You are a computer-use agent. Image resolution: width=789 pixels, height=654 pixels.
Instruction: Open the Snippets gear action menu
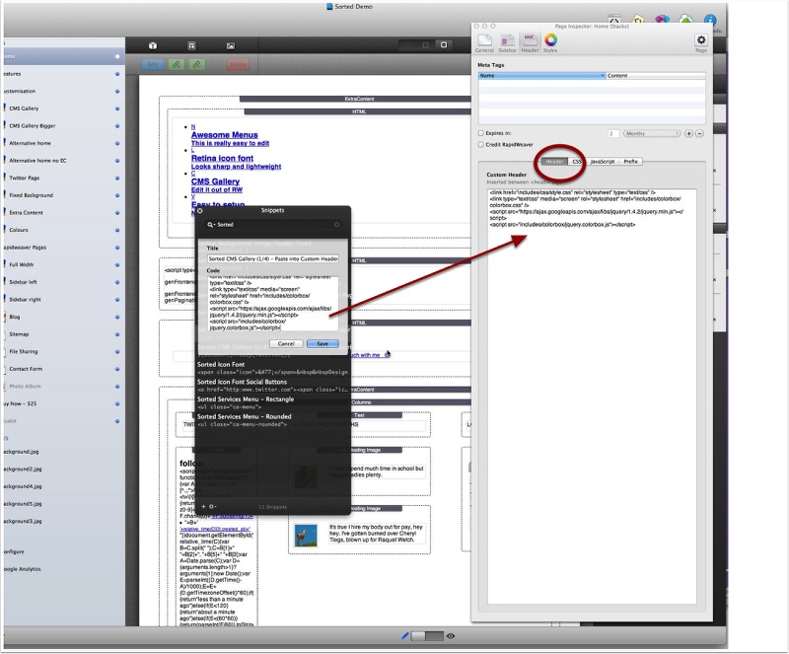tap(212, 506)
